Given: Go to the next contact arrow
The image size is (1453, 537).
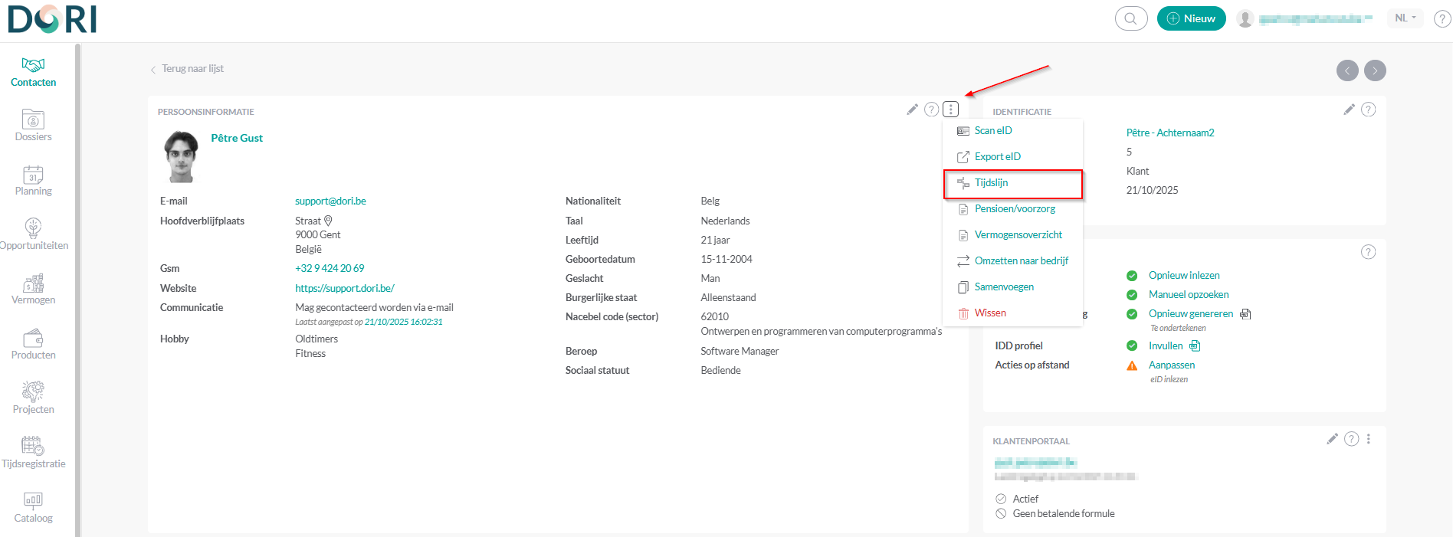Looking at the screenshot, I should tap(1375, 70).
